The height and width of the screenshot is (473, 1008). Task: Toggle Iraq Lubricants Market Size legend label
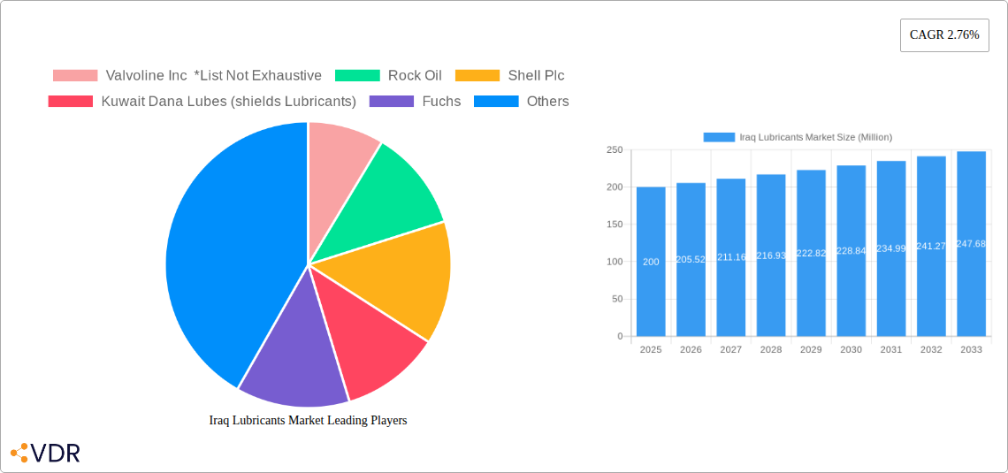click(x=816, y=137)
